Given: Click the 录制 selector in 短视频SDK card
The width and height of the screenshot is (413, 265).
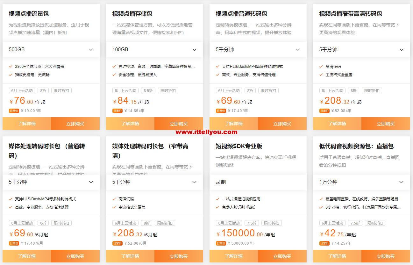Looking at the screenshot, I should pos(258,182).
